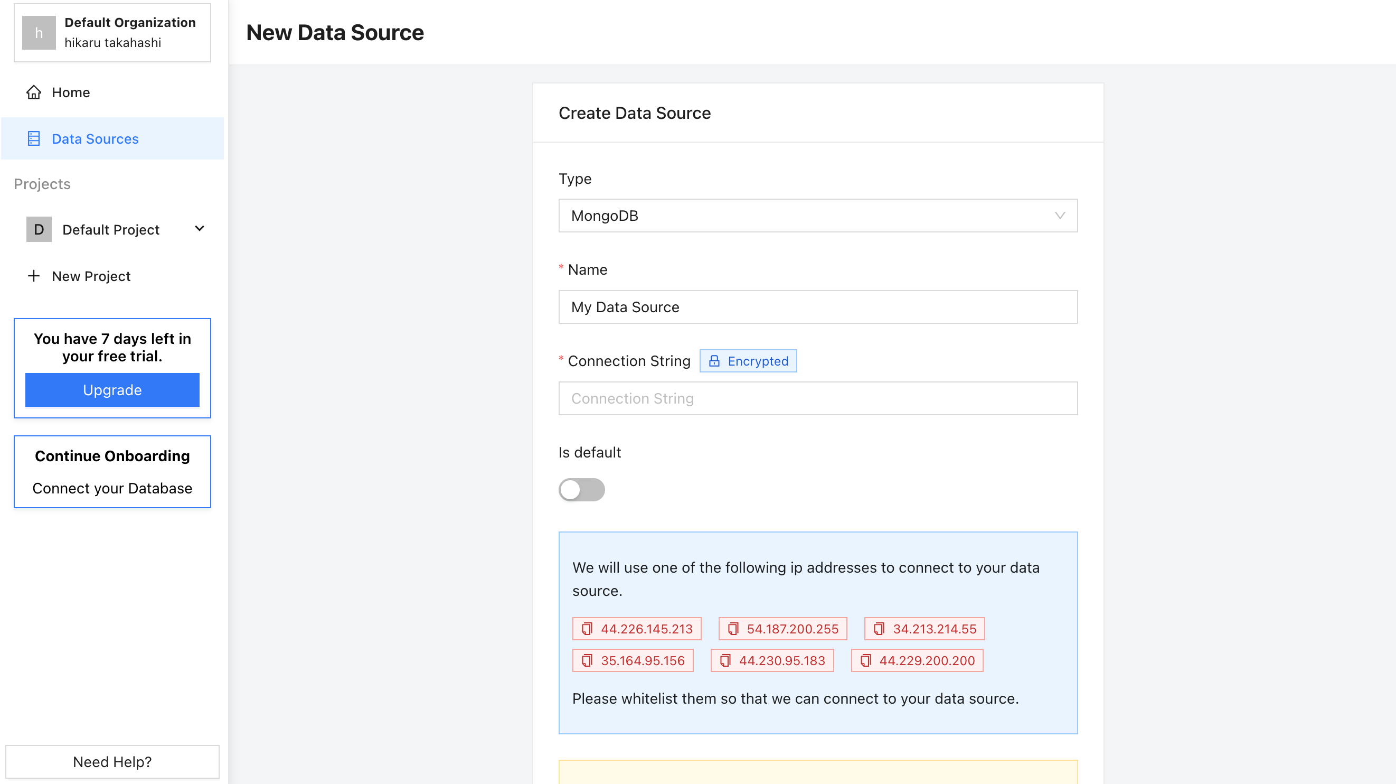Copy IP address 44.230.95.183 via its icon

click(x=725, y=661)
